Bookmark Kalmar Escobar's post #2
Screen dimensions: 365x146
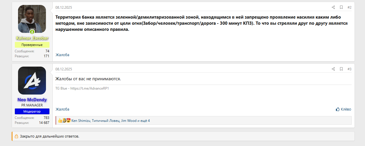[x=341, y=7]
